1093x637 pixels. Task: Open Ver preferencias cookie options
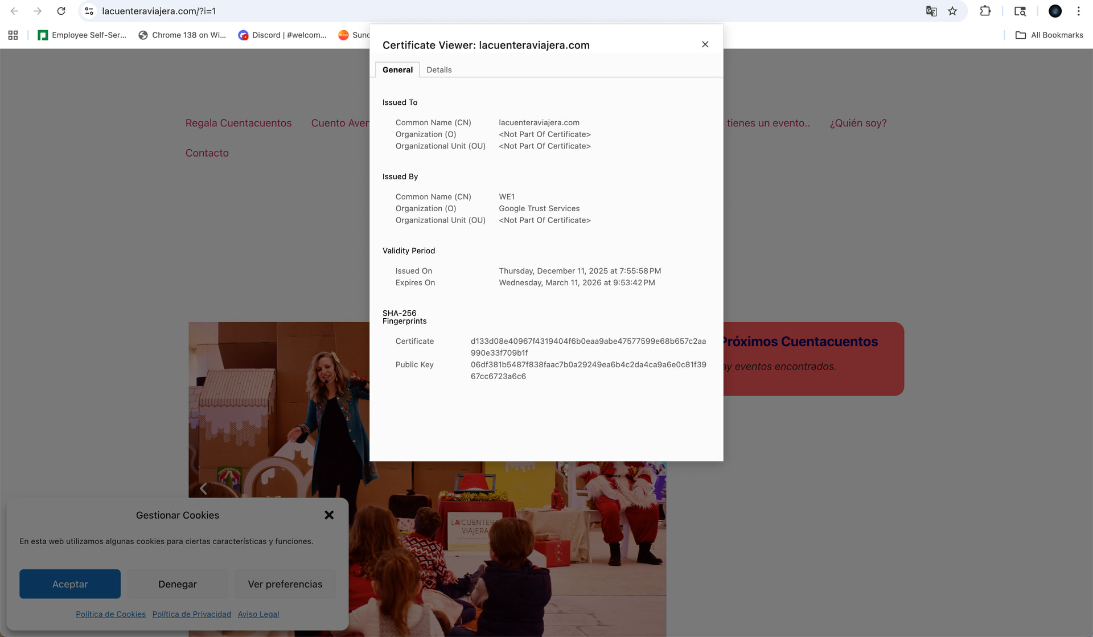click(285, 584)
